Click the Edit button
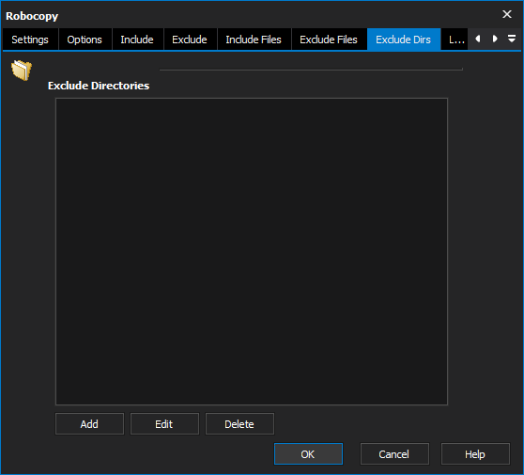This screenshot has height=475, width=524. [164, 424]
